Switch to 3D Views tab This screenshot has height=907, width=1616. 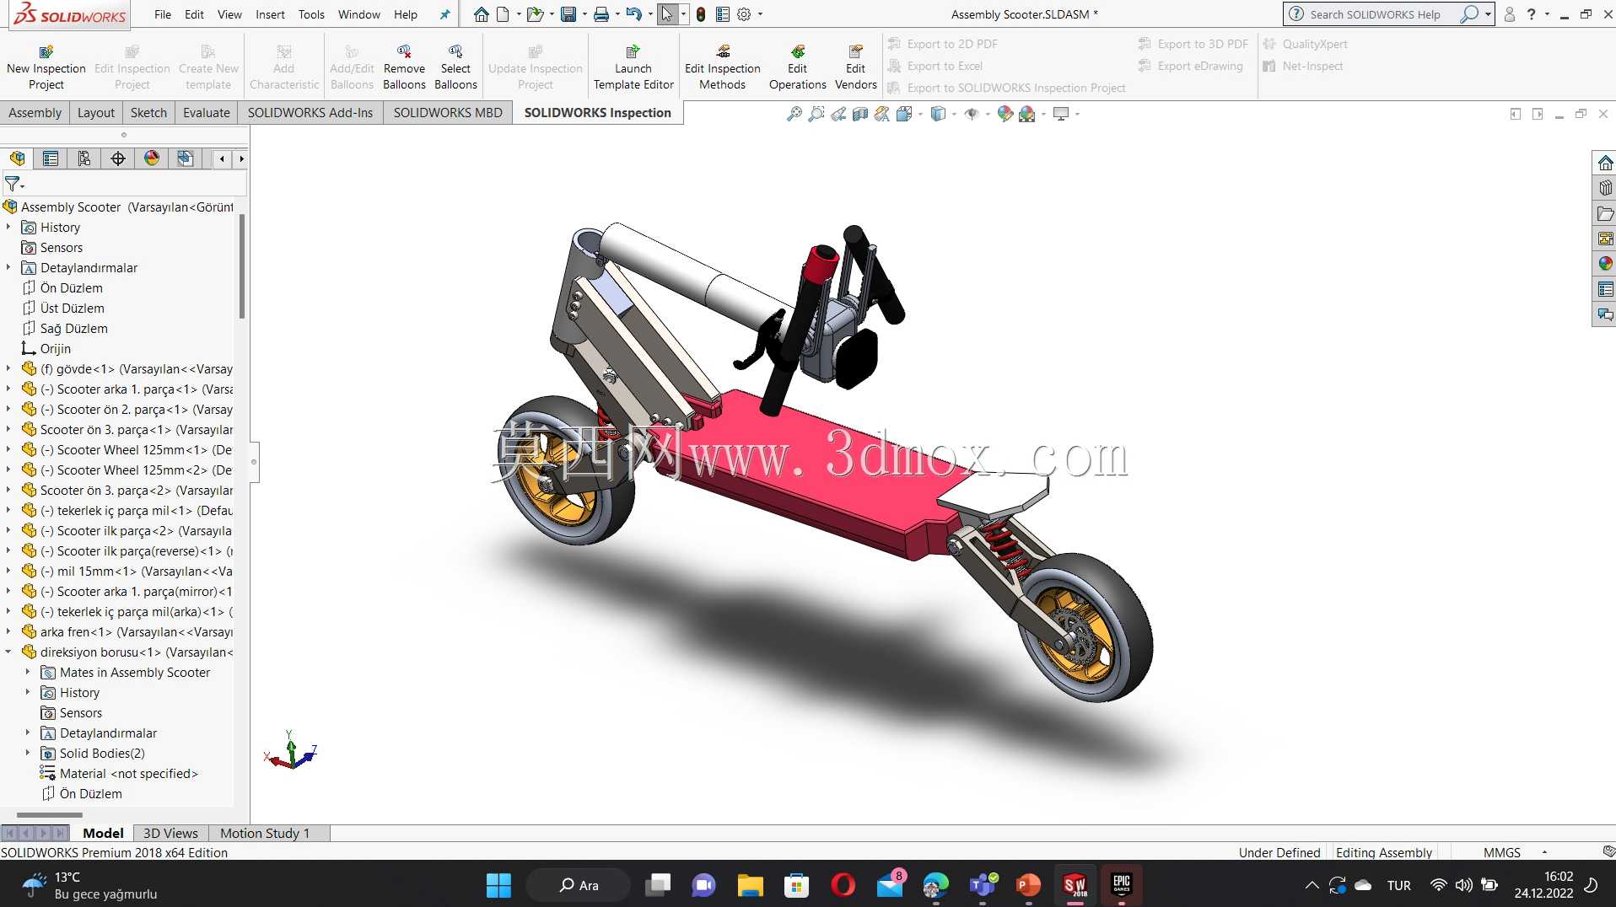(x=170, y=833)
